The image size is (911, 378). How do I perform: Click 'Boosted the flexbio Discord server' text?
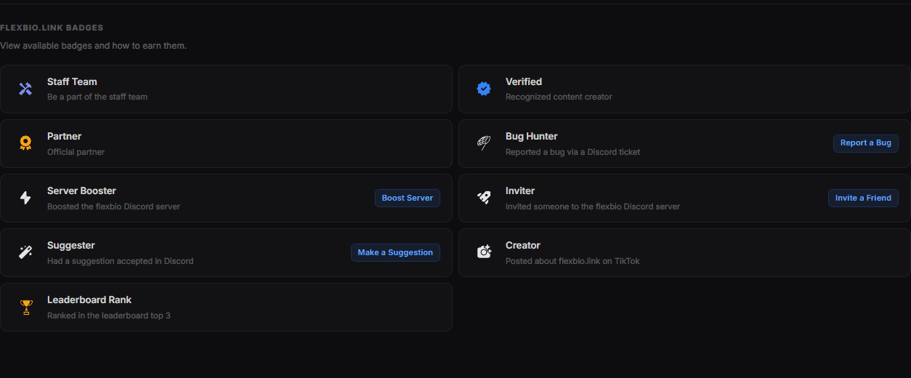(x=113, y=206)
